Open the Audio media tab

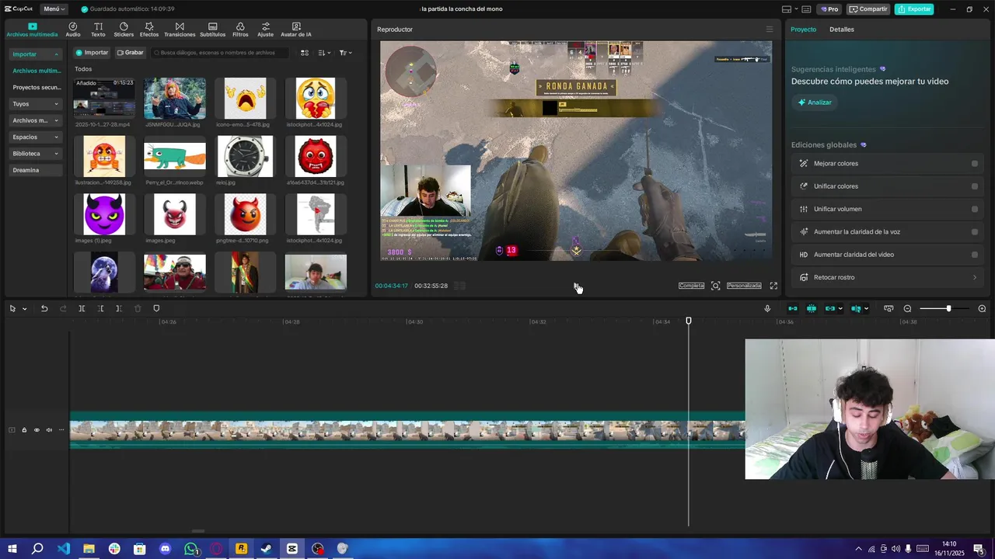coord(73,30)
